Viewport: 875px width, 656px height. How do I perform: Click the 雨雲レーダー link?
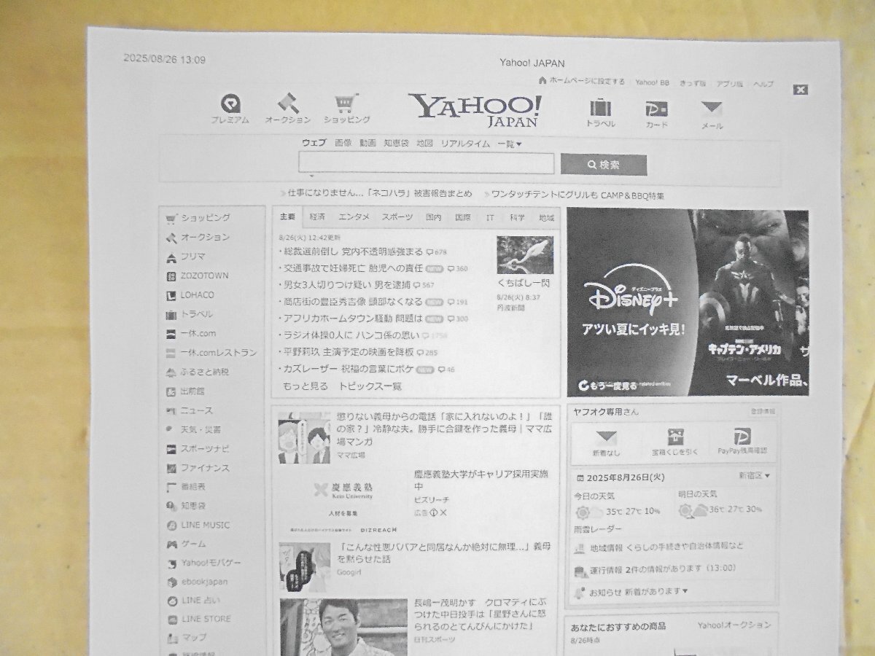598,528
